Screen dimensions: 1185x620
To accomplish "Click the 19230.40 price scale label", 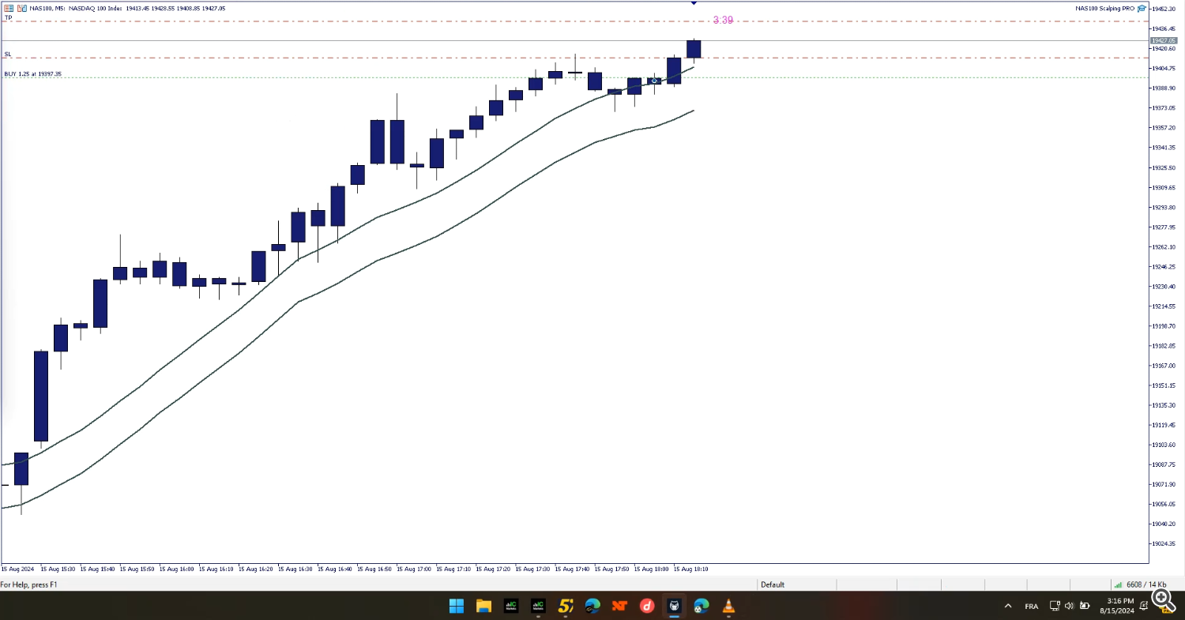I will 1164,287.
